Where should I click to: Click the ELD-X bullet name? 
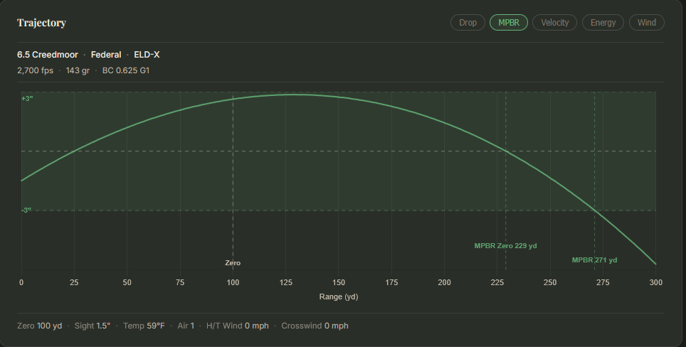(x=147, y=55)
